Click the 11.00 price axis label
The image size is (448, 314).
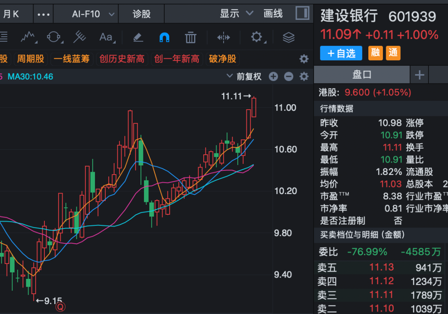tap(285, 108)
